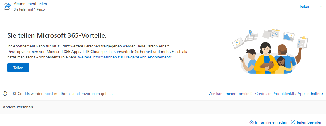This screenshot has width=326, height=126.
Task: Click the share arrow icon beside Abonnement teilen
Action: point(7,6)
